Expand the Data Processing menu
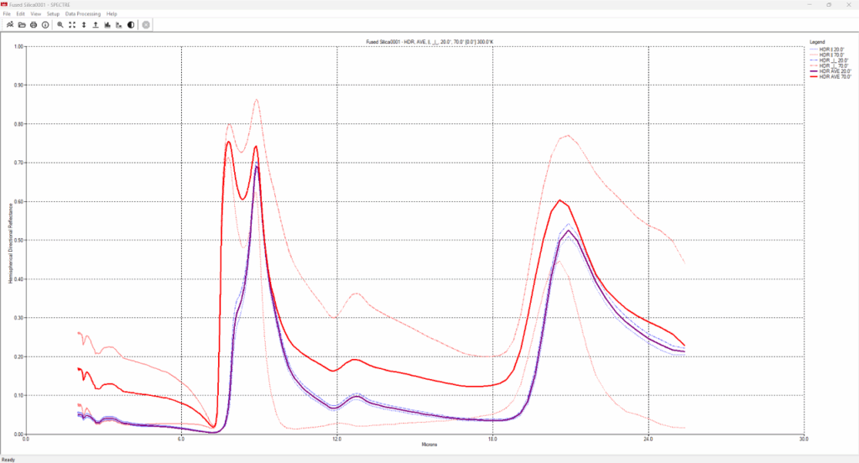This screenshot has width=859, height=463. [83, 14]
